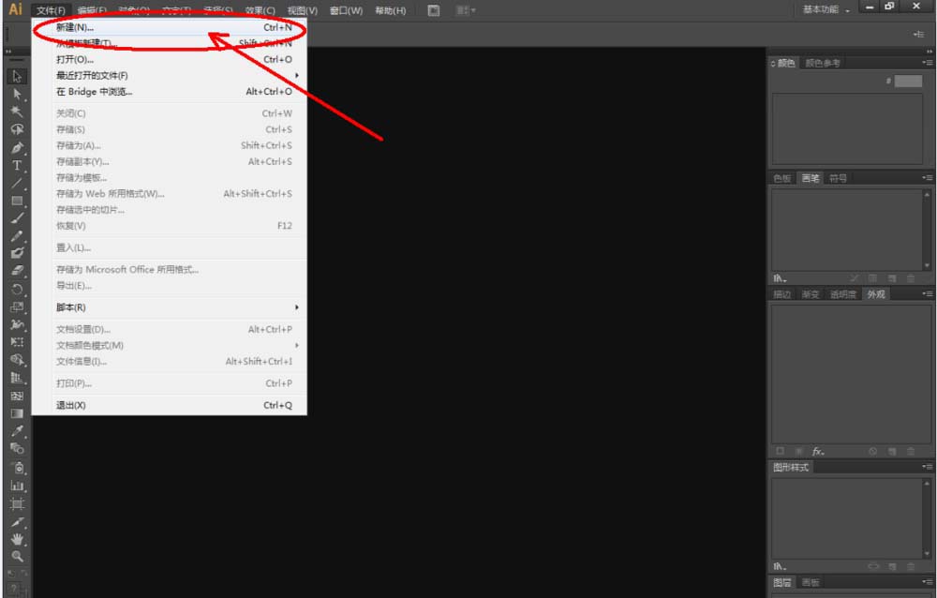The height and width of the screenshot is (598, 937).
Task: Open the Graphic Styles panel flyout menu
Action: point(927,467)
